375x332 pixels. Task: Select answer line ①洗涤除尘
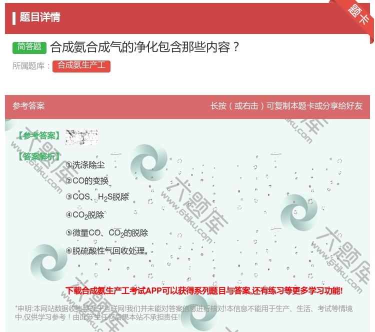[x=85, y=165]
